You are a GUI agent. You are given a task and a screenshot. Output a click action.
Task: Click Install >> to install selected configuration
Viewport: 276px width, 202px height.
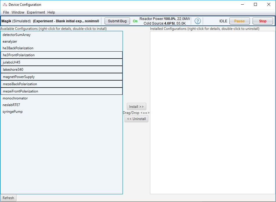coord(136,106)
